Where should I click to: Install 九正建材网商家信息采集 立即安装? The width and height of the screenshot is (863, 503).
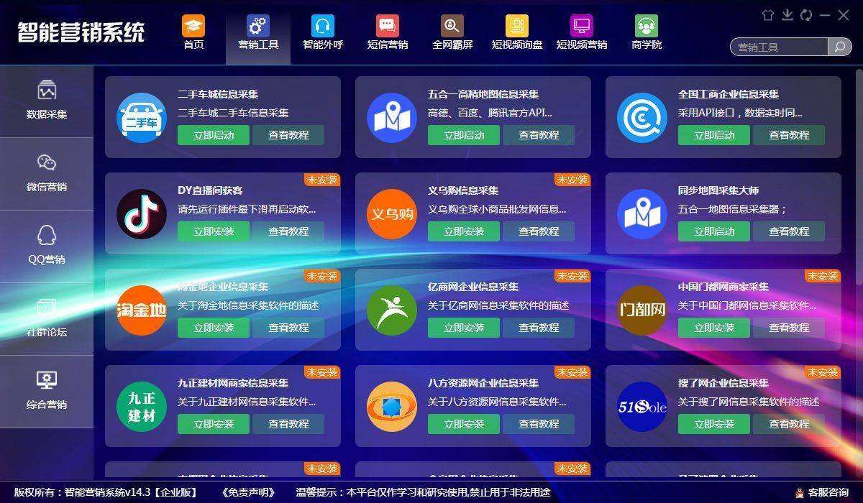214,424
